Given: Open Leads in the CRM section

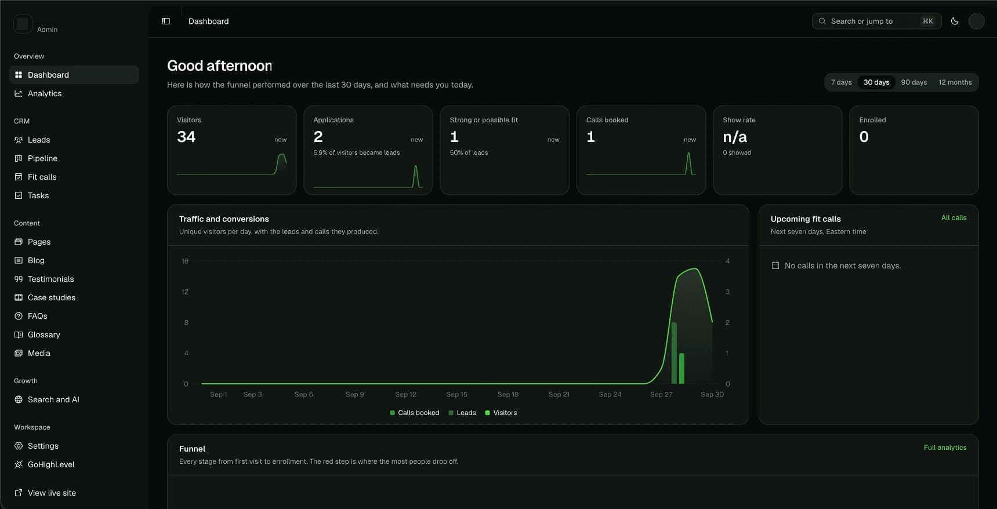Looking at the screenshot, I should point(74,140).
